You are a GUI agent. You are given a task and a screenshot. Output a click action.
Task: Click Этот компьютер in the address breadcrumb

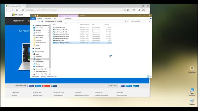tap(50, 21)
